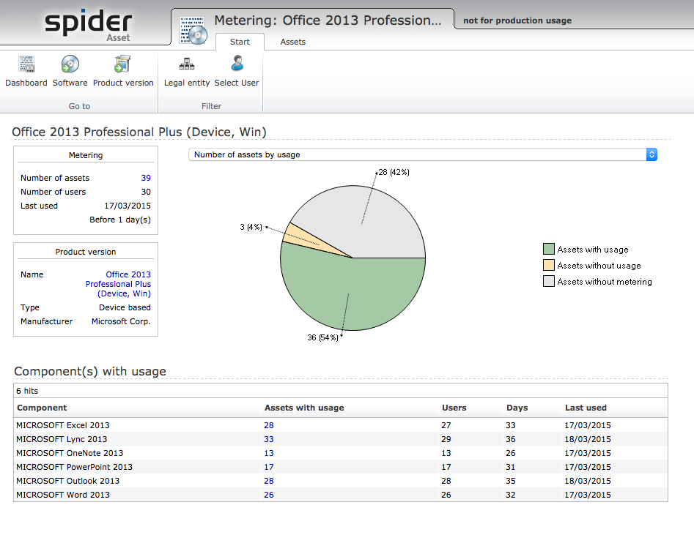Click the Select User filter icon
The height and width of the screenshot is (535, 694).
(x=237, y=65)
